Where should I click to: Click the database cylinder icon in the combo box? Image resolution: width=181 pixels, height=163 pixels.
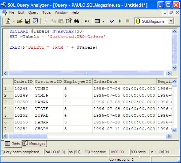pyautogui.click(x=138, y=21)
